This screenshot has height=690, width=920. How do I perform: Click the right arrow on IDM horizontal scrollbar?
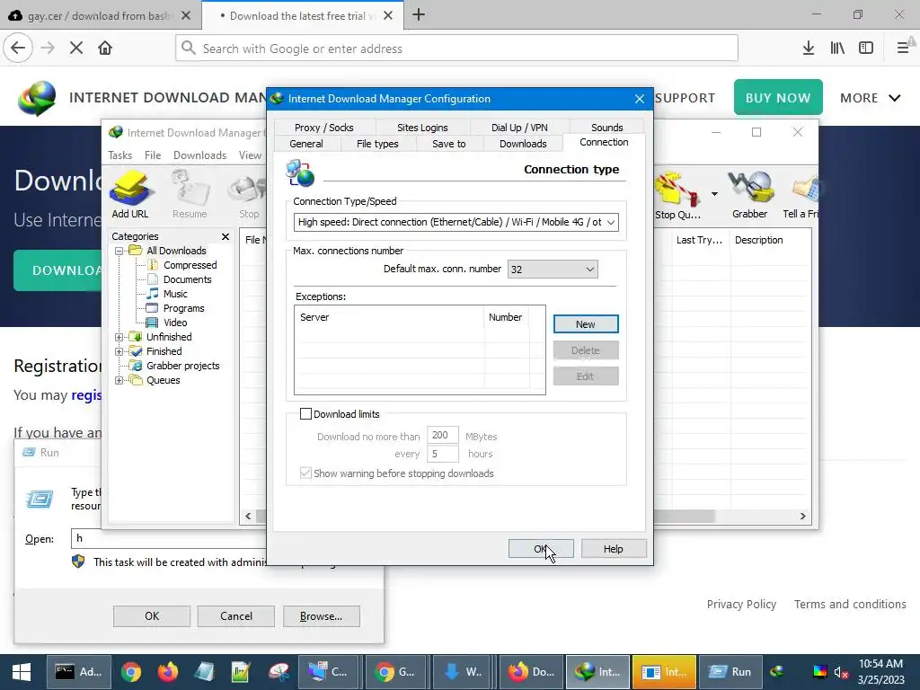802,517
